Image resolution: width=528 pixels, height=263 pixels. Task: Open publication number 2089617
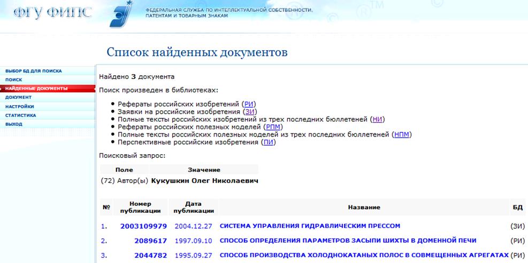[x=150, y=241]
